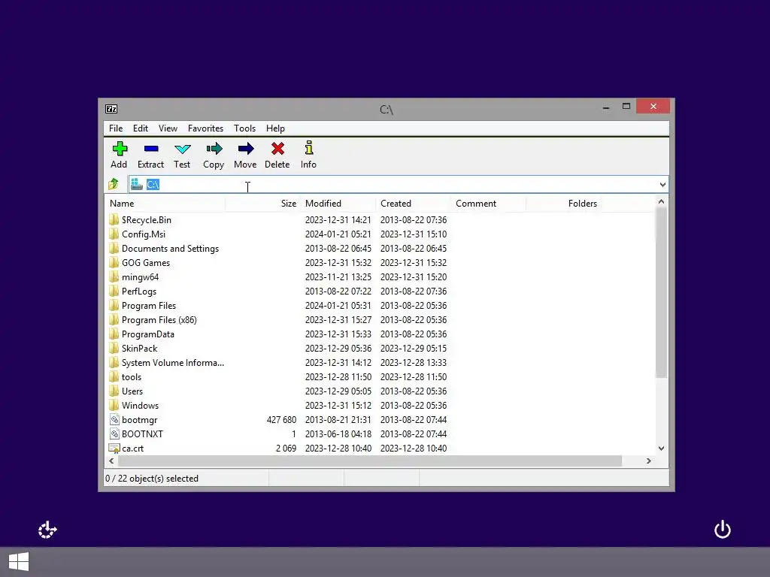The width and height of the screenshot is (770, 577).
Task: Sort by the Name column header
Action: click(165, 203)
